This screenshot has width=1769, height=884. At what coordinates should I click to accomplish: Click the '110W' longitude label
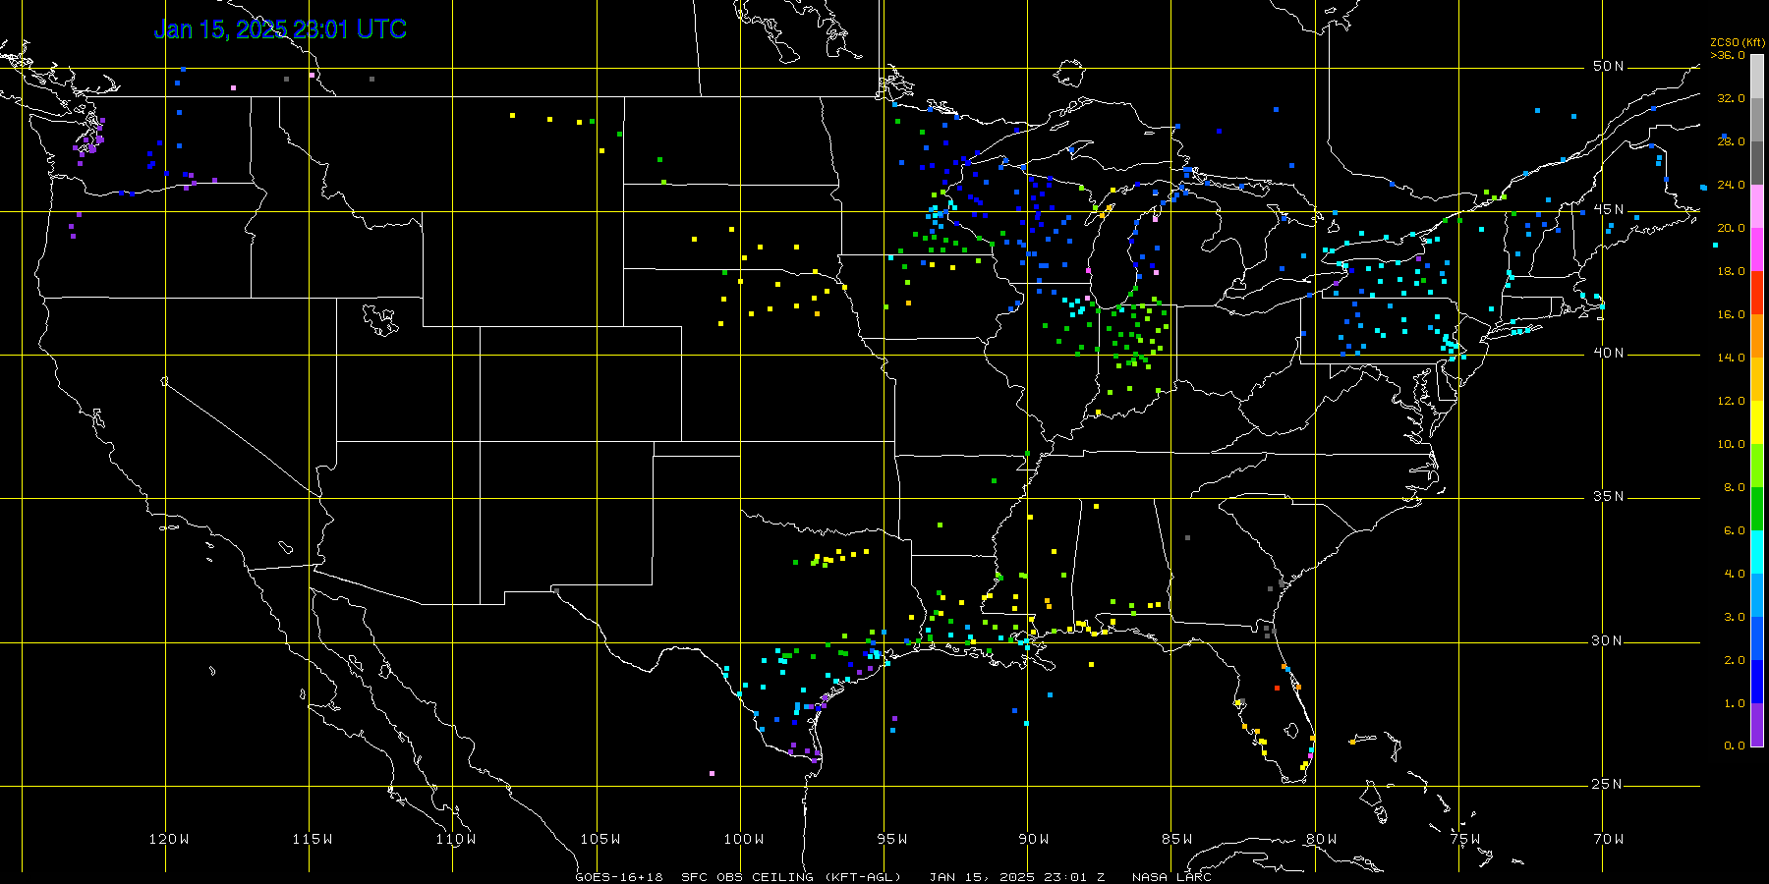(x=456, y=839)
